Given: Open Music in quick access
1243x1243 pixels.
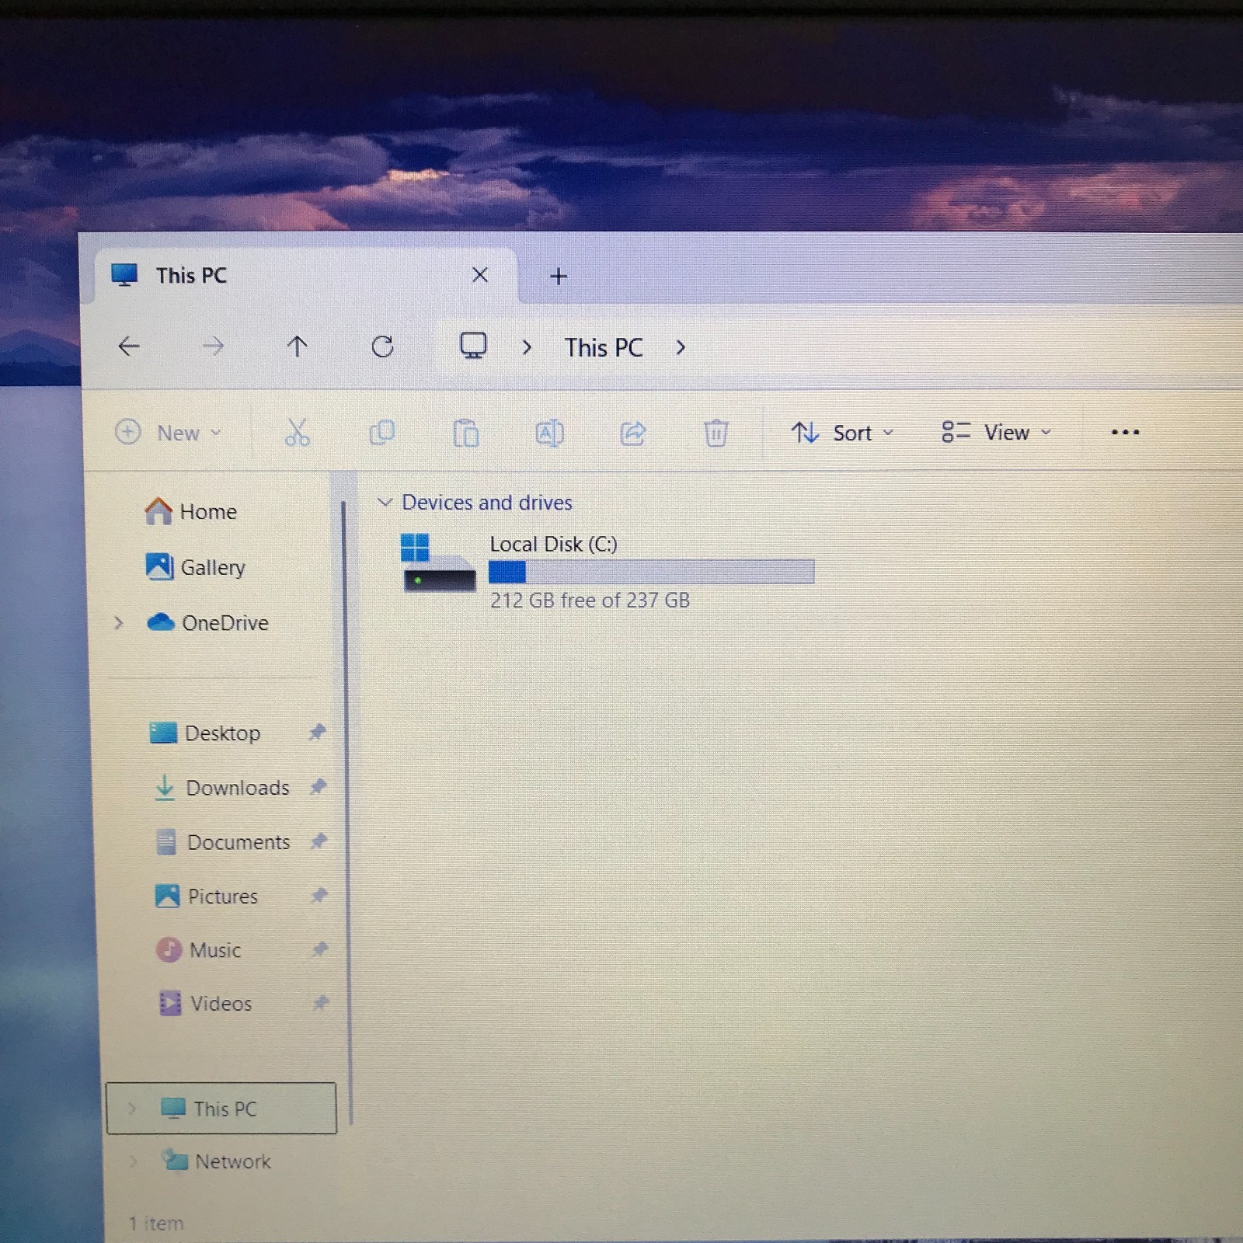Looking at the screenshot, I should [199, 949].
